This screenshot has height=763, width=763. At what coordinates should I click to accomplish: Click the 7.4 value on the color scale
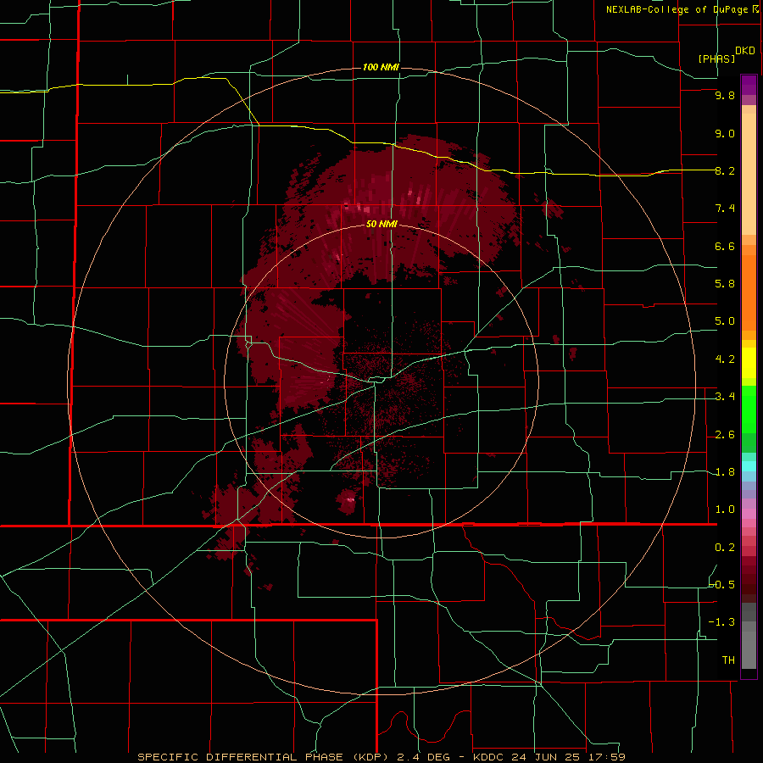click(x=725, y=209)
